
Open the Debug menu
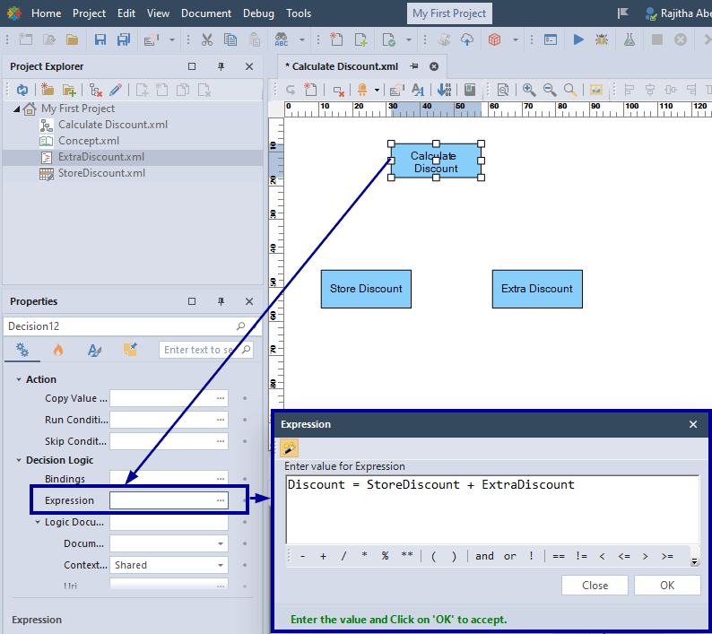pyautogui.click(x=258, y=13)
